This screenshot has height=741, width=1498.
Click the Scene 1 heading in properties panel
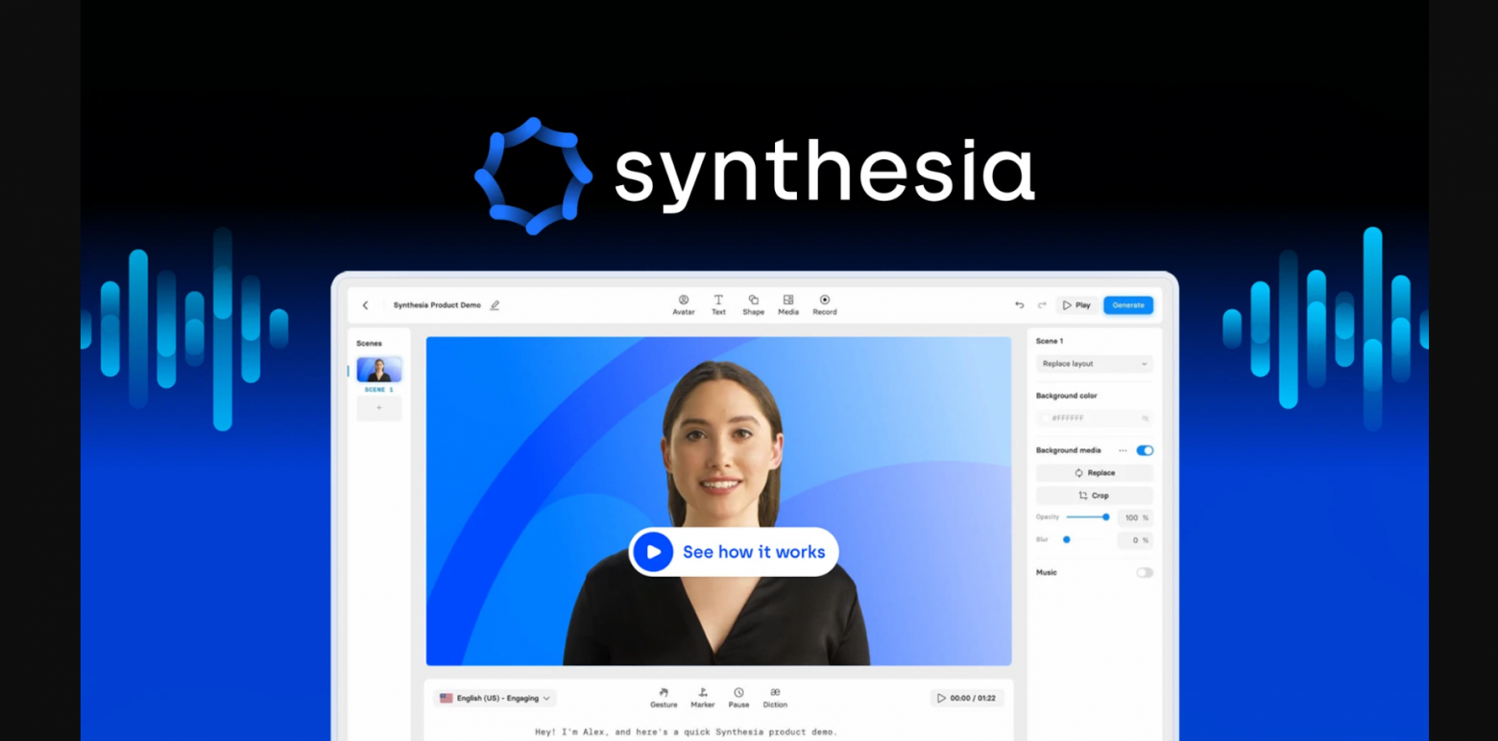1050,341
